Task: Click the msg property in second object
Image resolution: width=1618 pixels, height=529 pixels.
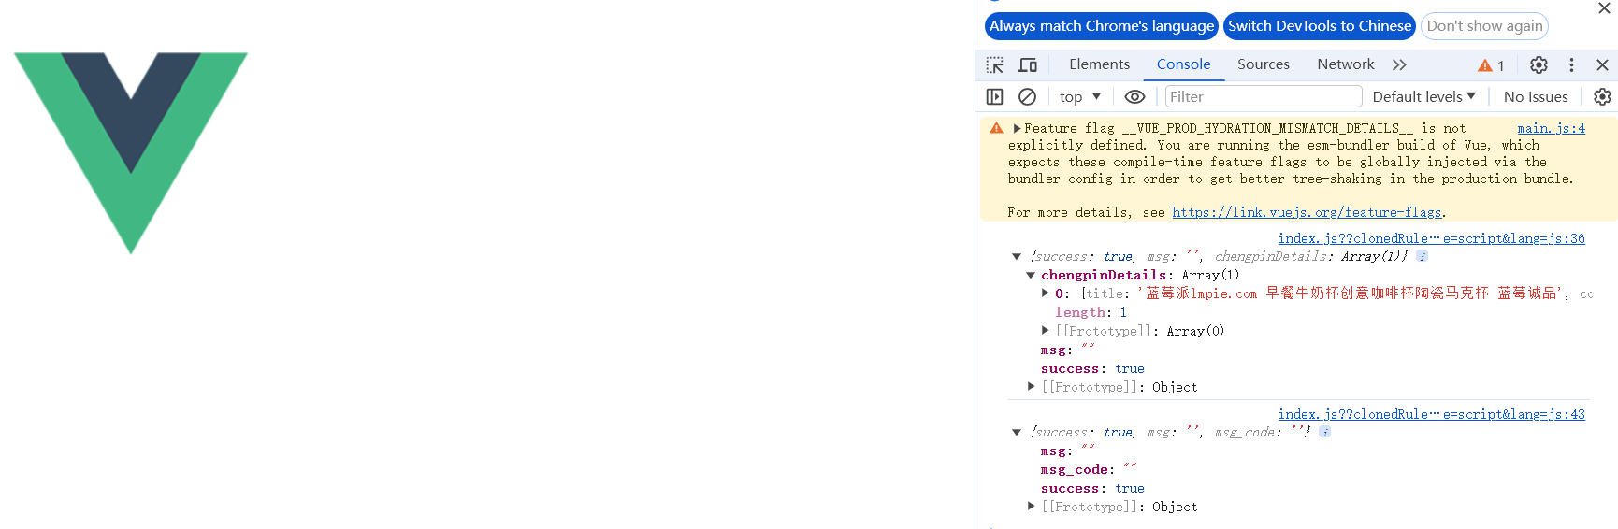Action: coord(1067,450)
